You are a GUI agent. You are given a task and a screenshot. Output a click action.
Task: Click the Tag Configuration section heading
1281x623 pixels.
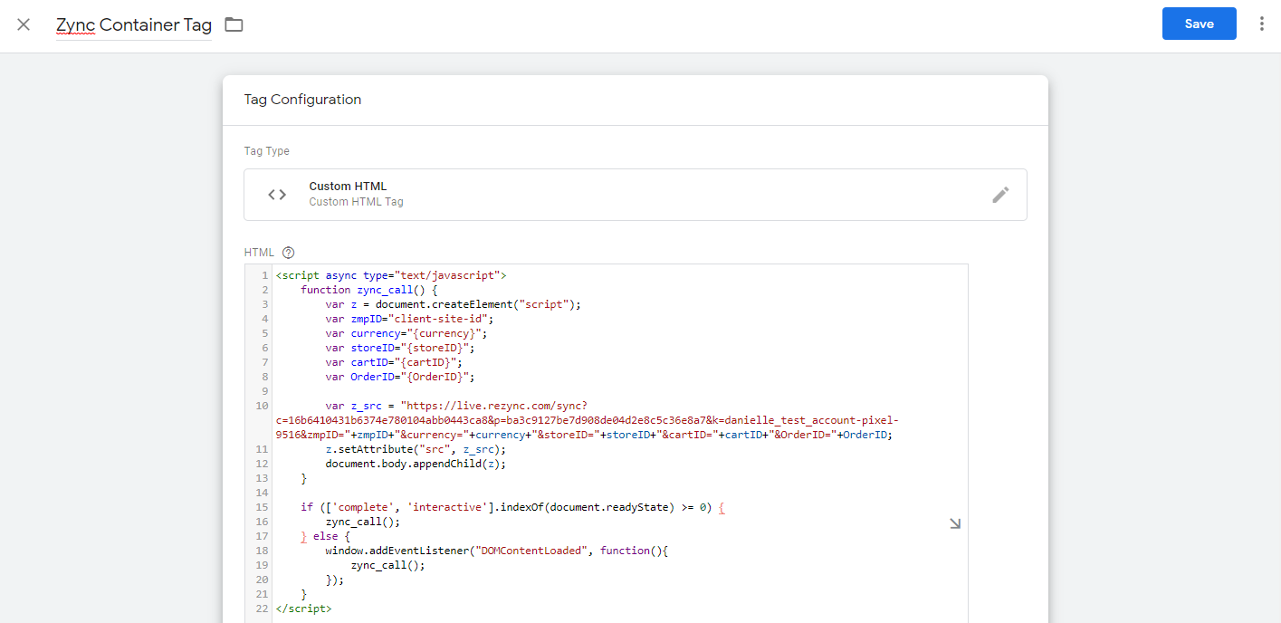coord(302,100)
